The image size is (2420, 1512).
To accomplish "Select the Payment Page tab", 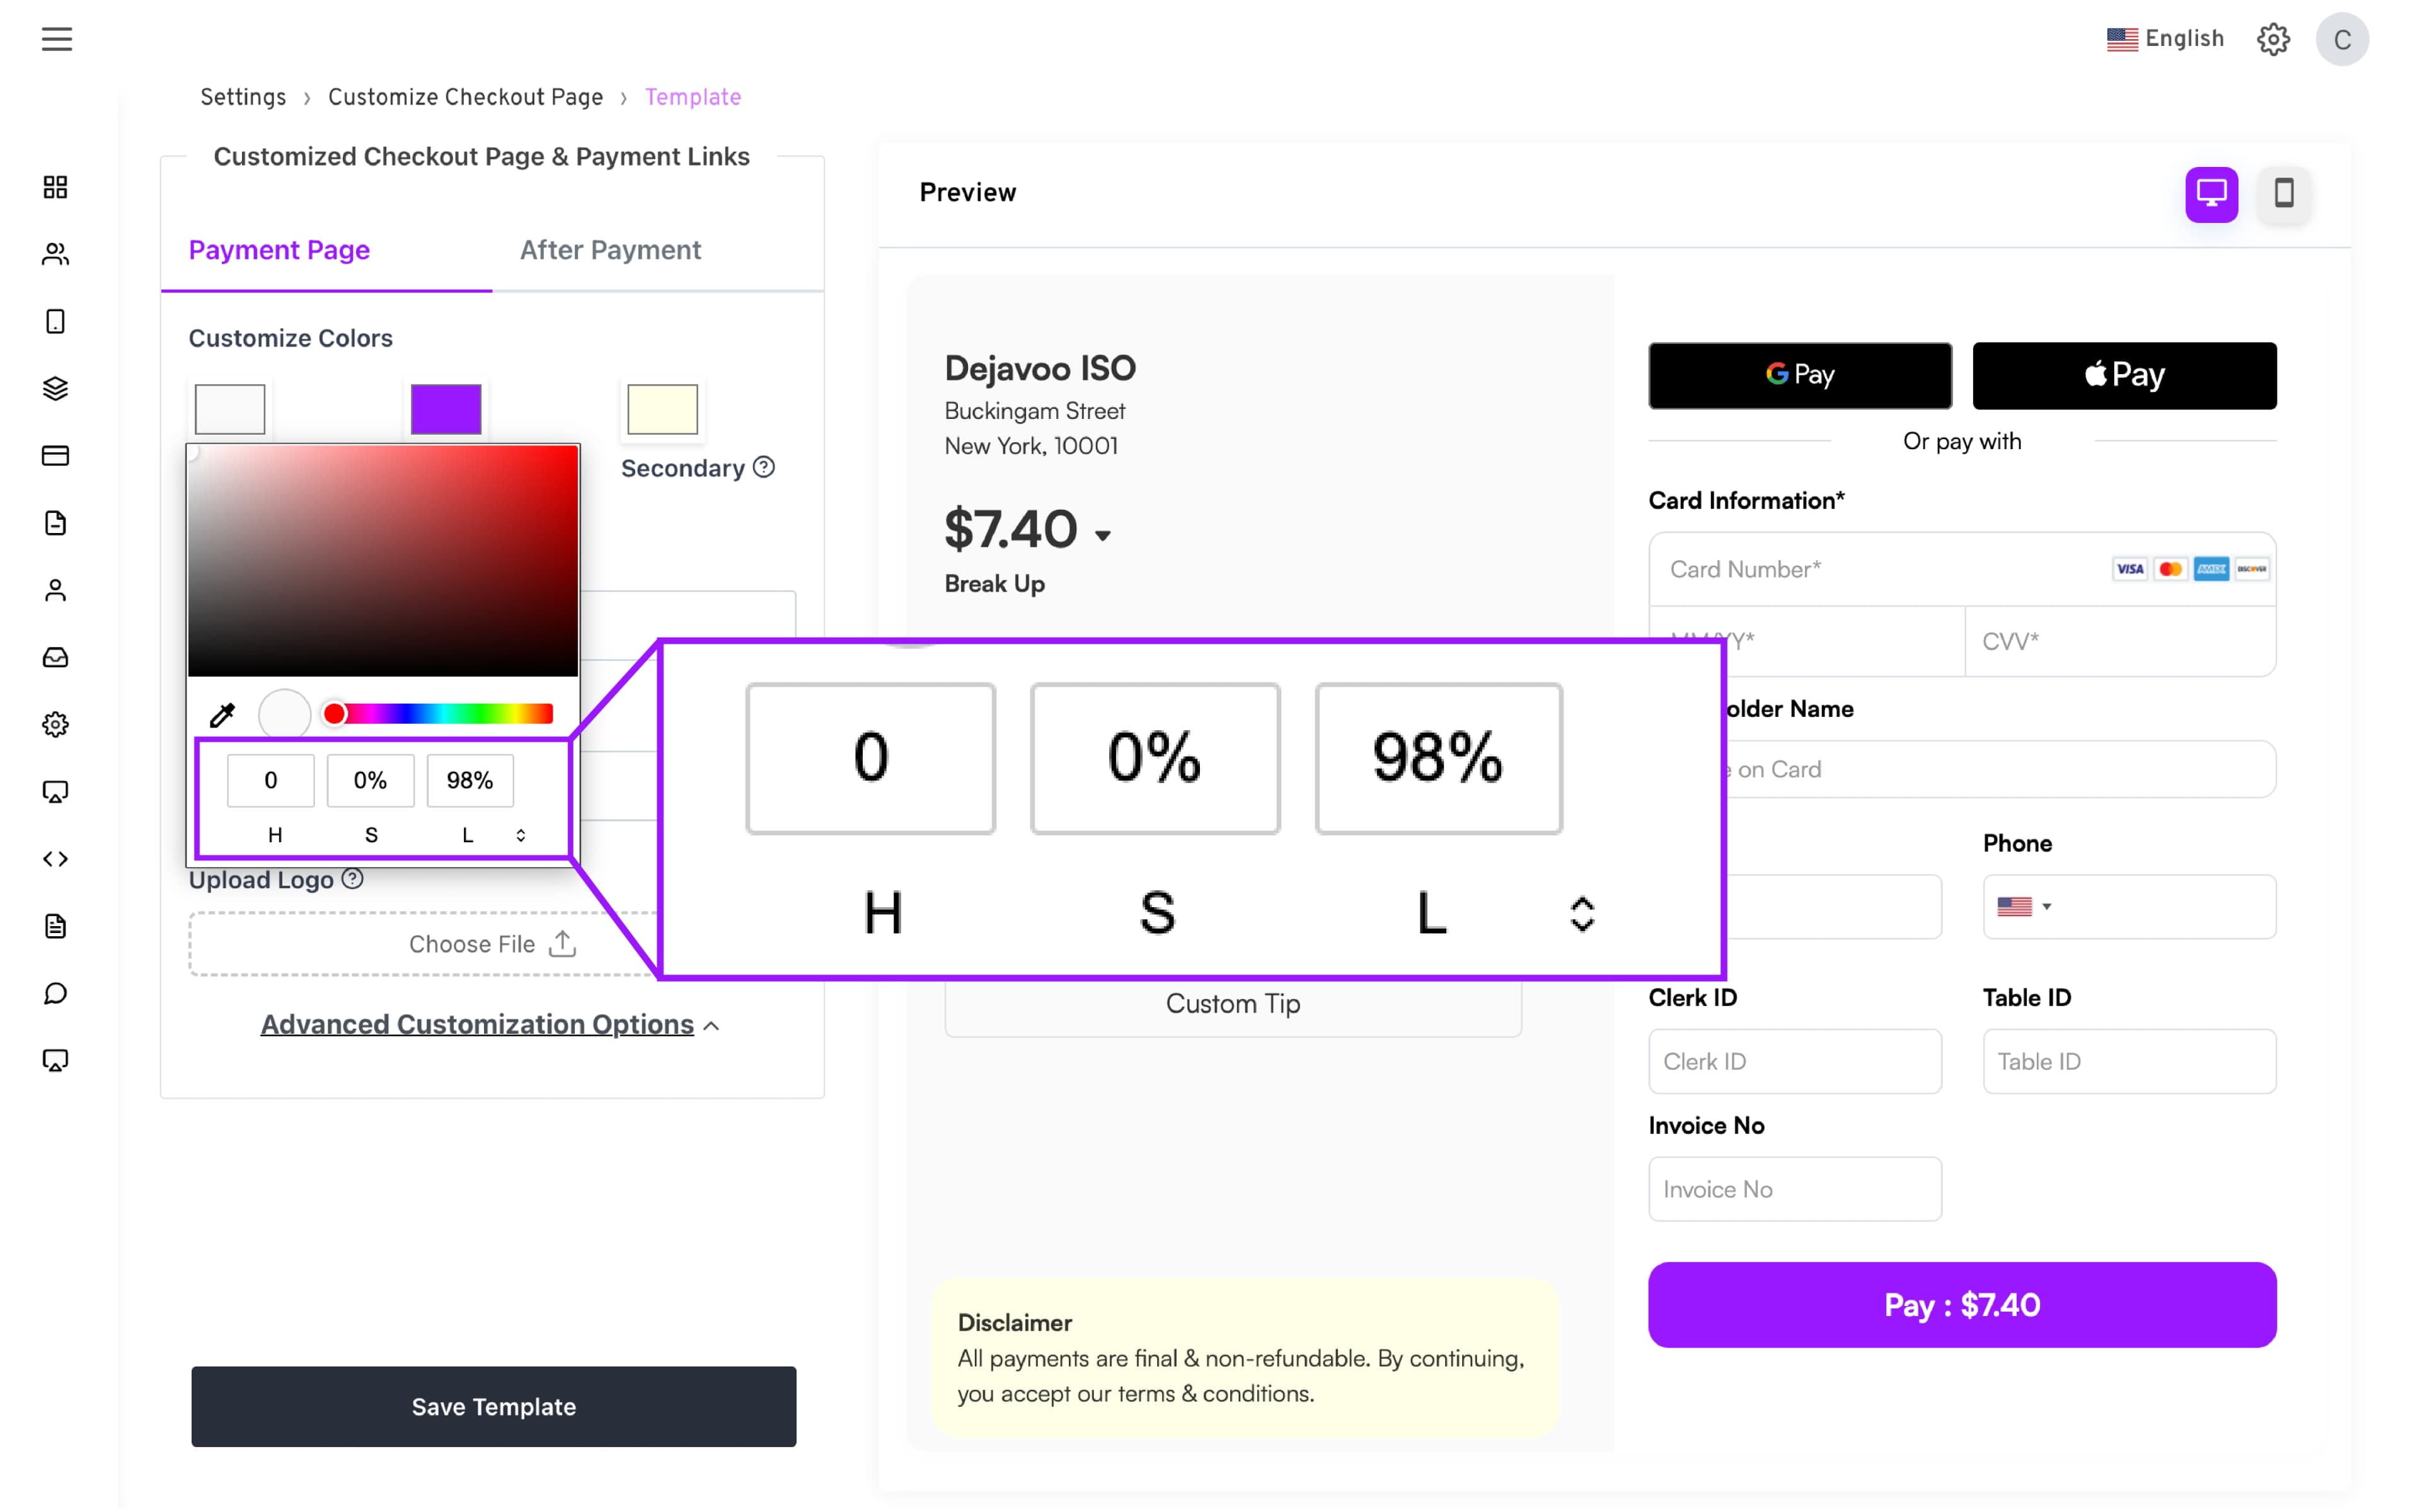I will pyautogui.click(x=279, y=250).
